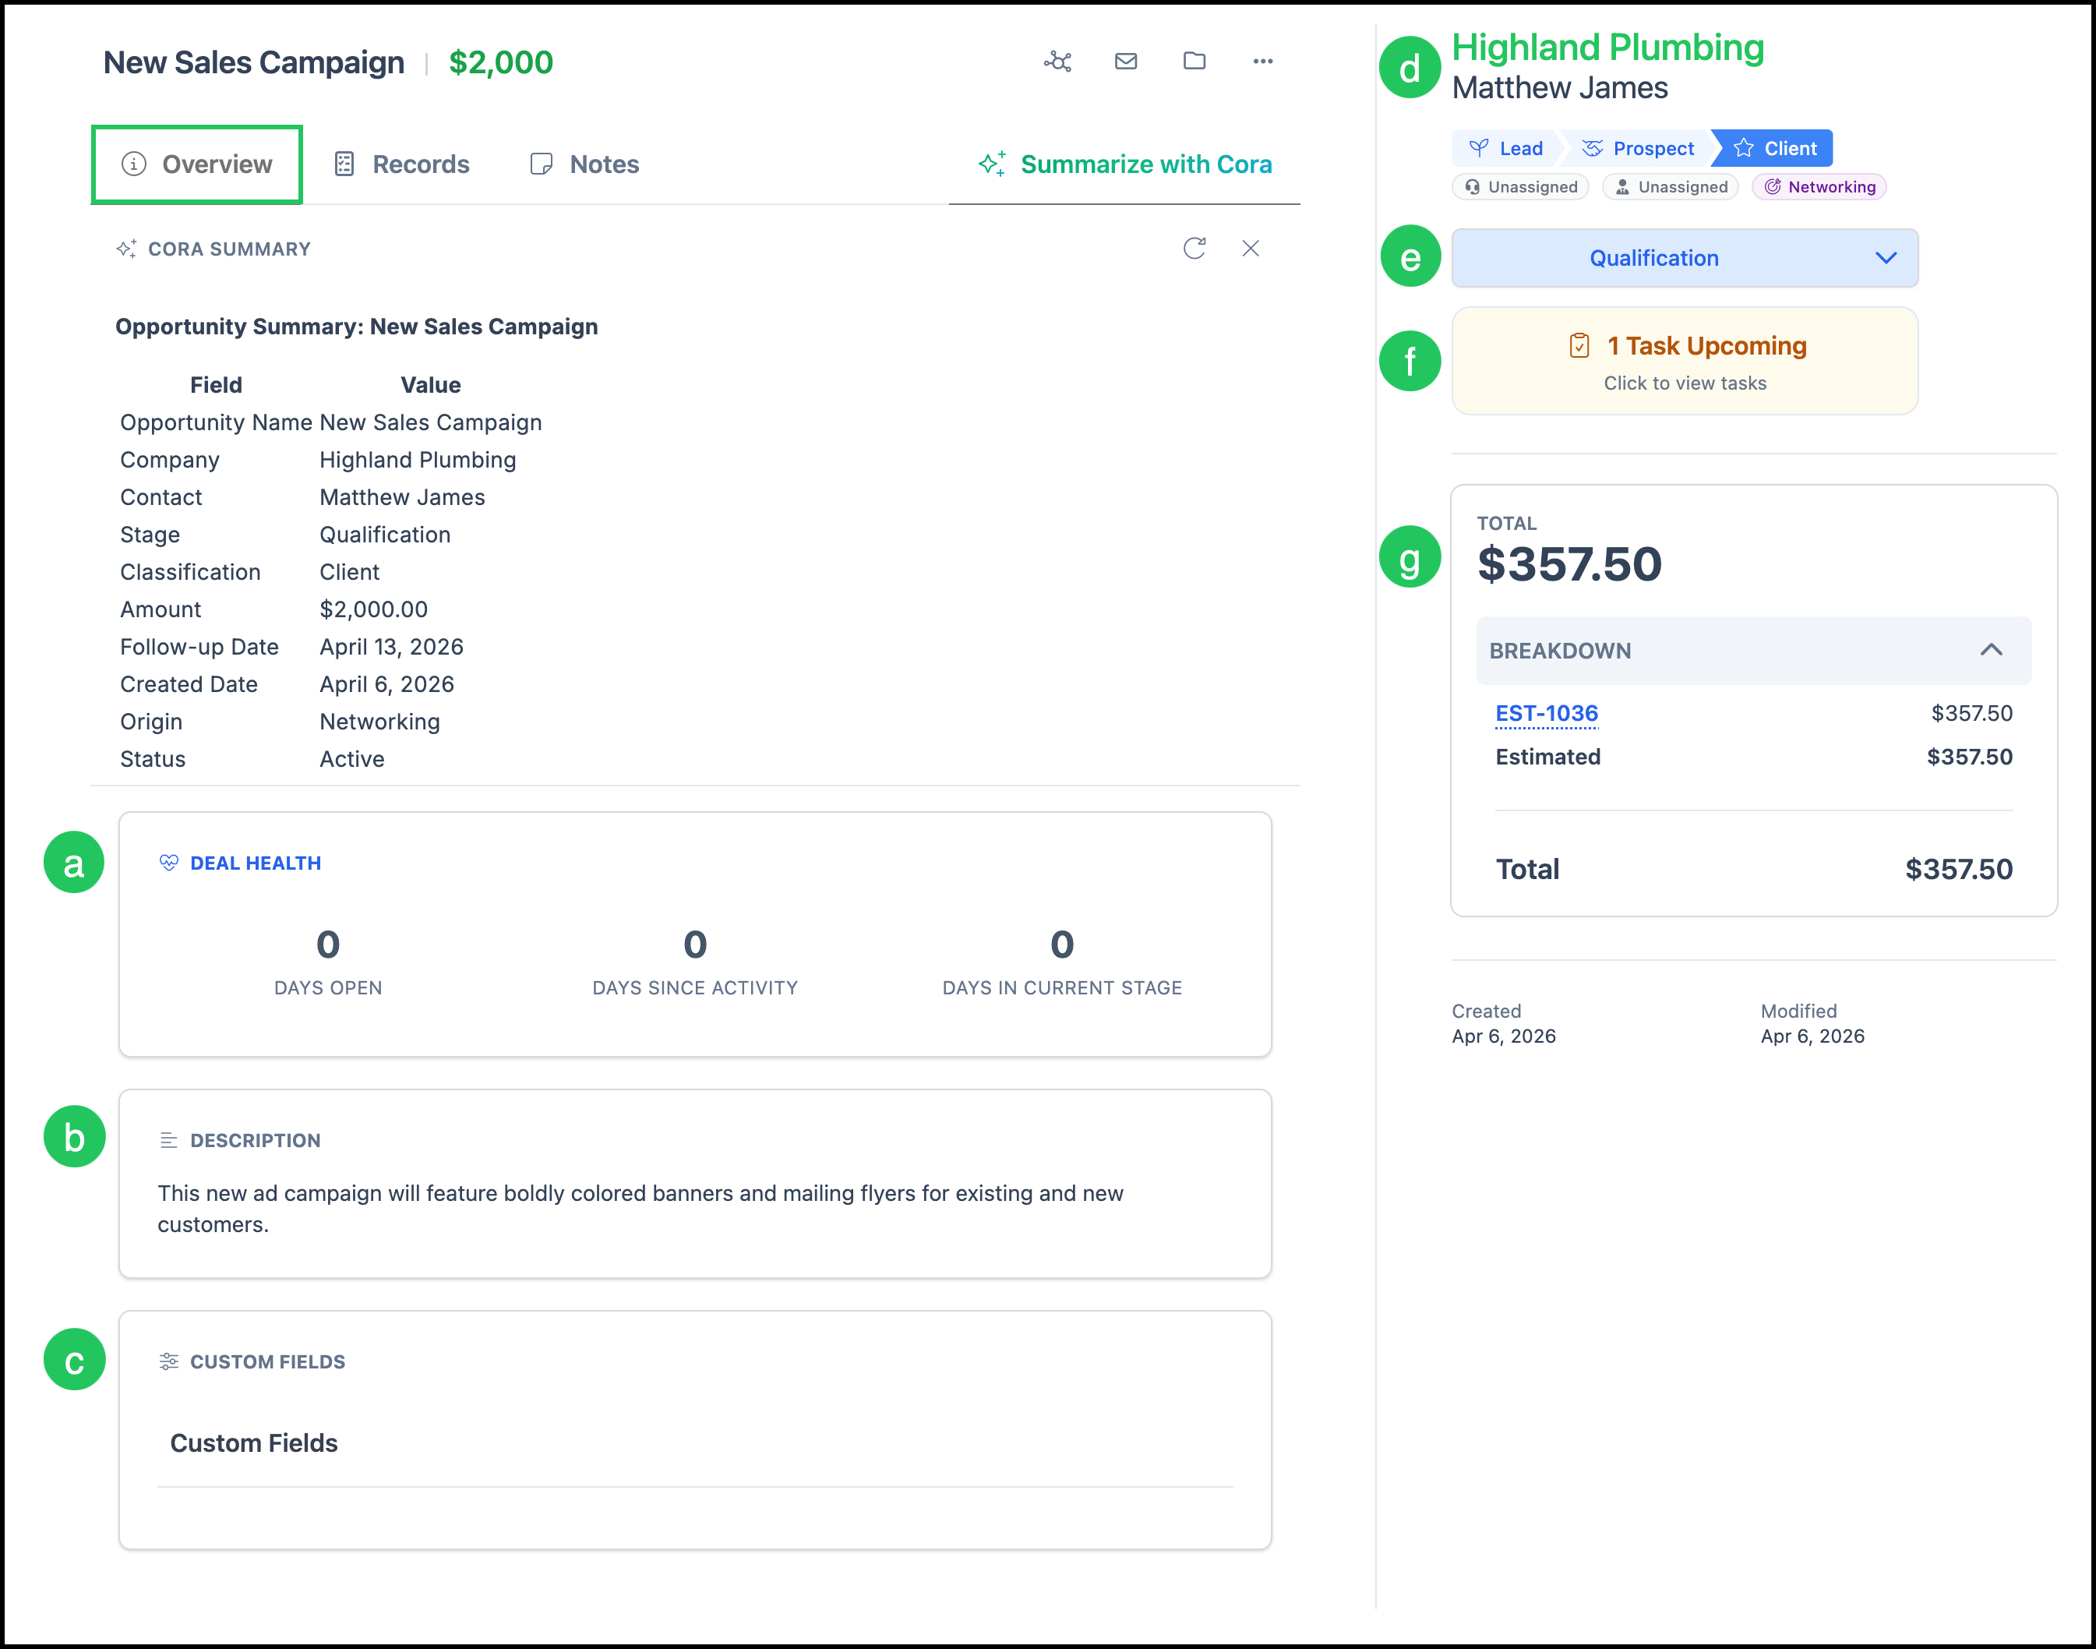Screen dimensions: 2096x1649
Task: Select the Client classification stage
Action: point(1774,149)
